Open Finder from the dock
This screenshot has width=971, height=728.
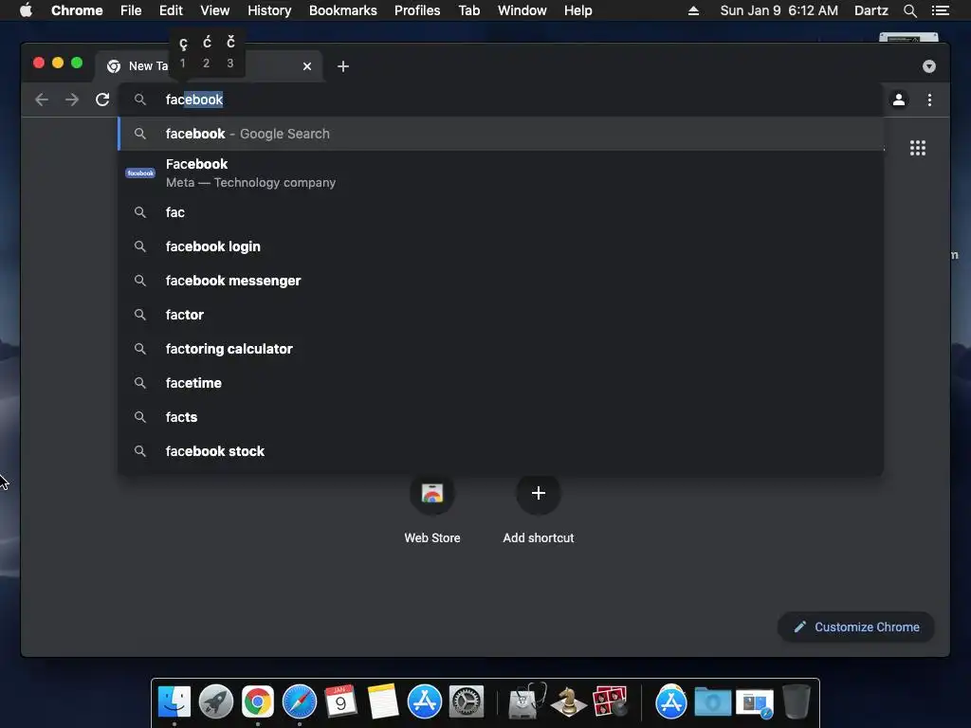tap(174, 702)
